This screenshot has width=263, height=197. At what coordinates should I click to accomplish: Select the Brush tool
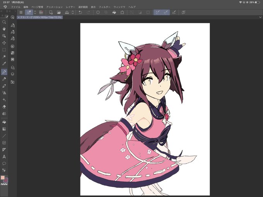4,86
